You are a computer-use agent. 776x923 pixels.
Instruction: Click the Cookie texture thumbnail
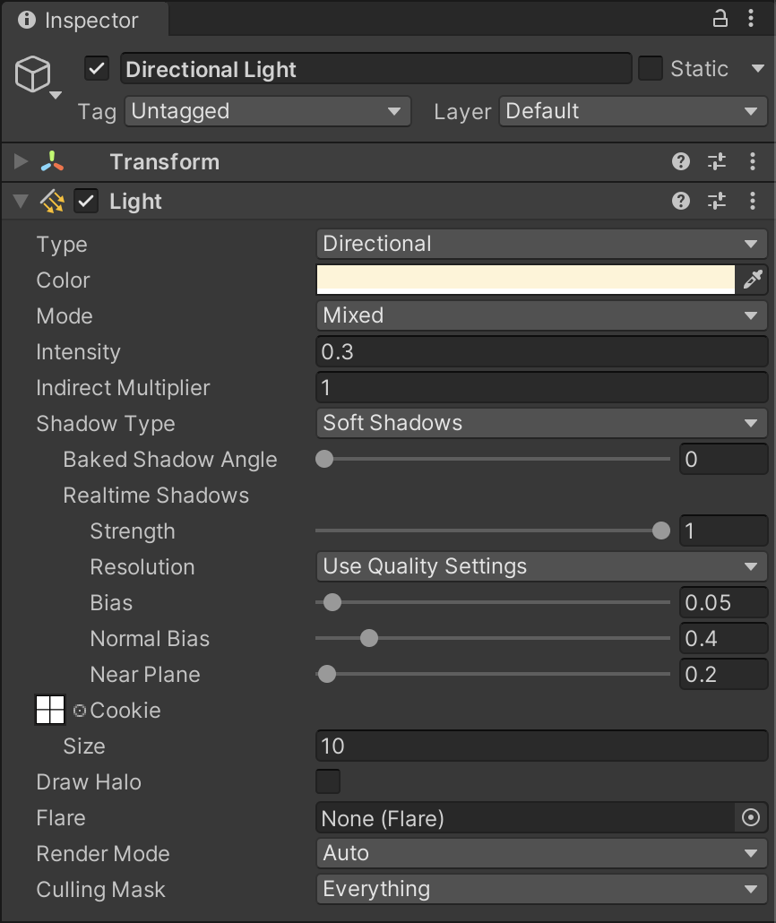[x=50, y=711]
